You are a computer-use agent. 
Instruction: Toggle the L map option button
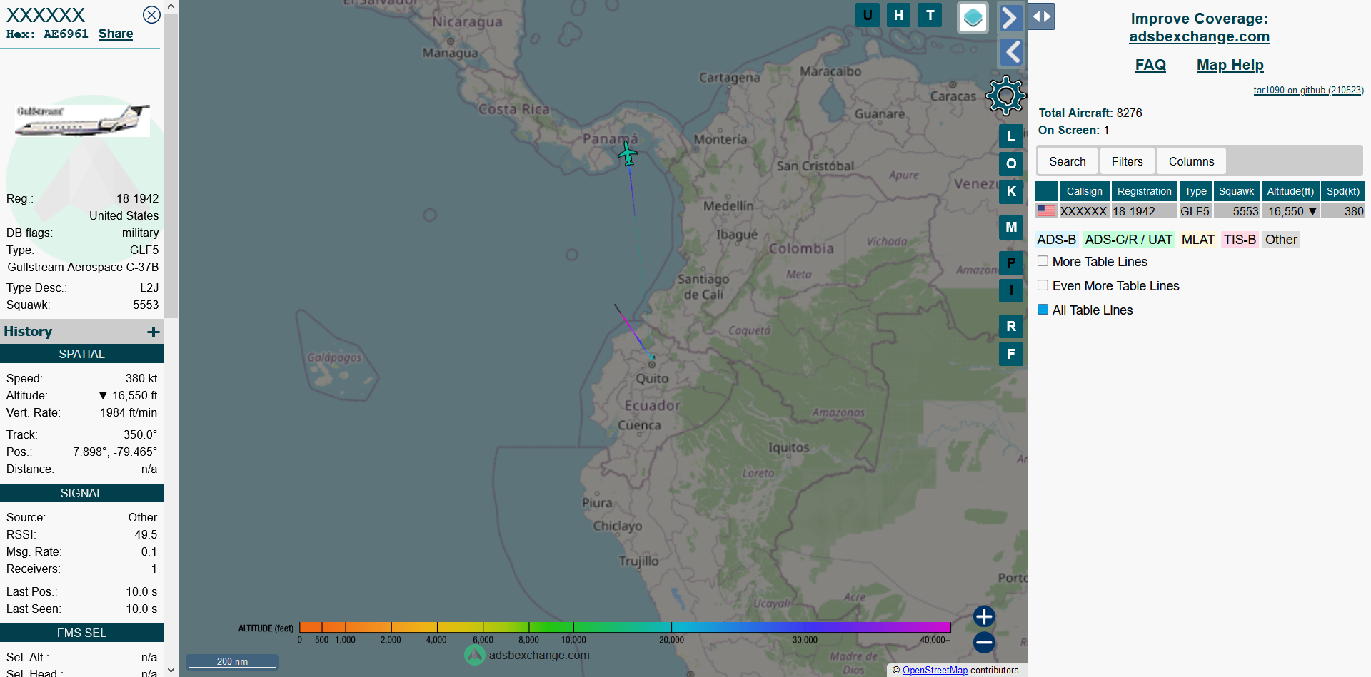1011,136
